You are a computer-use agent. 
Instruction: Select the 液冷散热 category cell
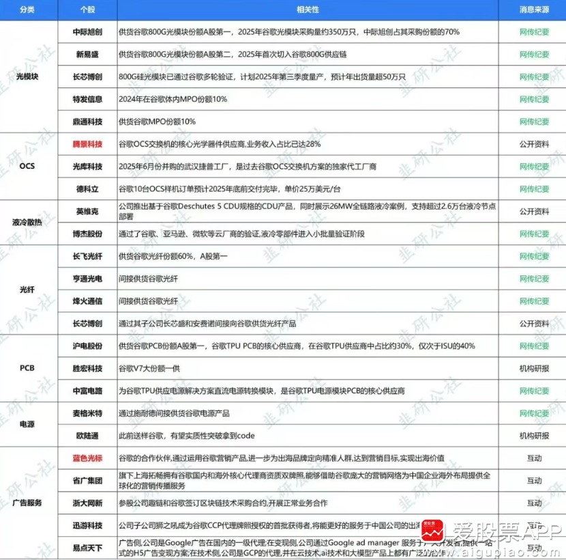(27, 222)
